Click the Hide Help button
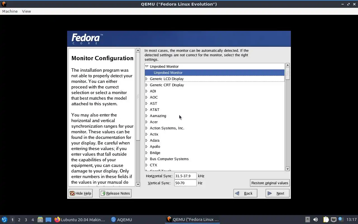 pyautogui.click(x=81, y=193)
